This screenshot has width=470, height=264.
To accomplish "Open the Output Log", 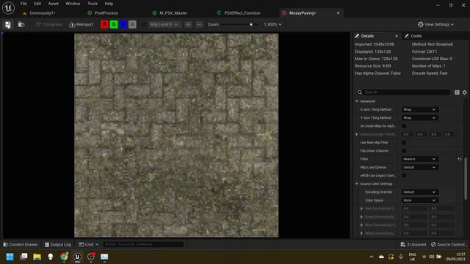I will tap(58, 244).
